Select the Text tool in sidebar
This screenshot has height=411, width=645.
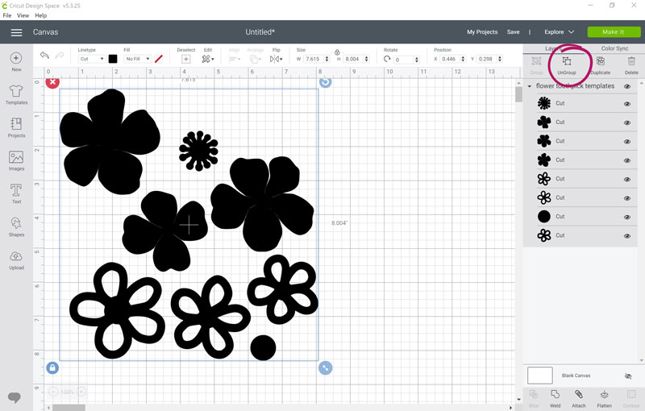tap(16, 193)
